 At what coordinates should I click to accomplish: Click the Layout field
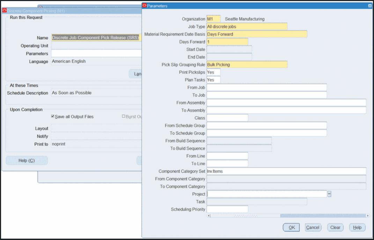(96, 128)
